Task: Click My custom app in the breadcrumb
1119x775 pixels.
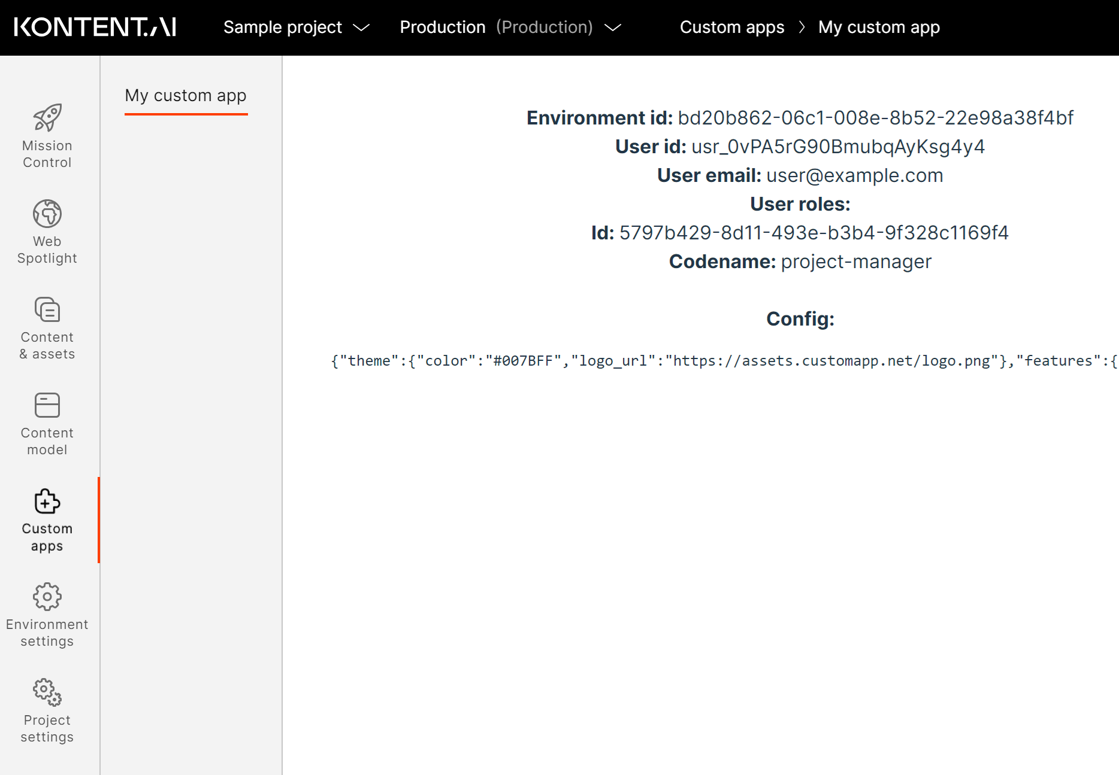Action: 879,27
